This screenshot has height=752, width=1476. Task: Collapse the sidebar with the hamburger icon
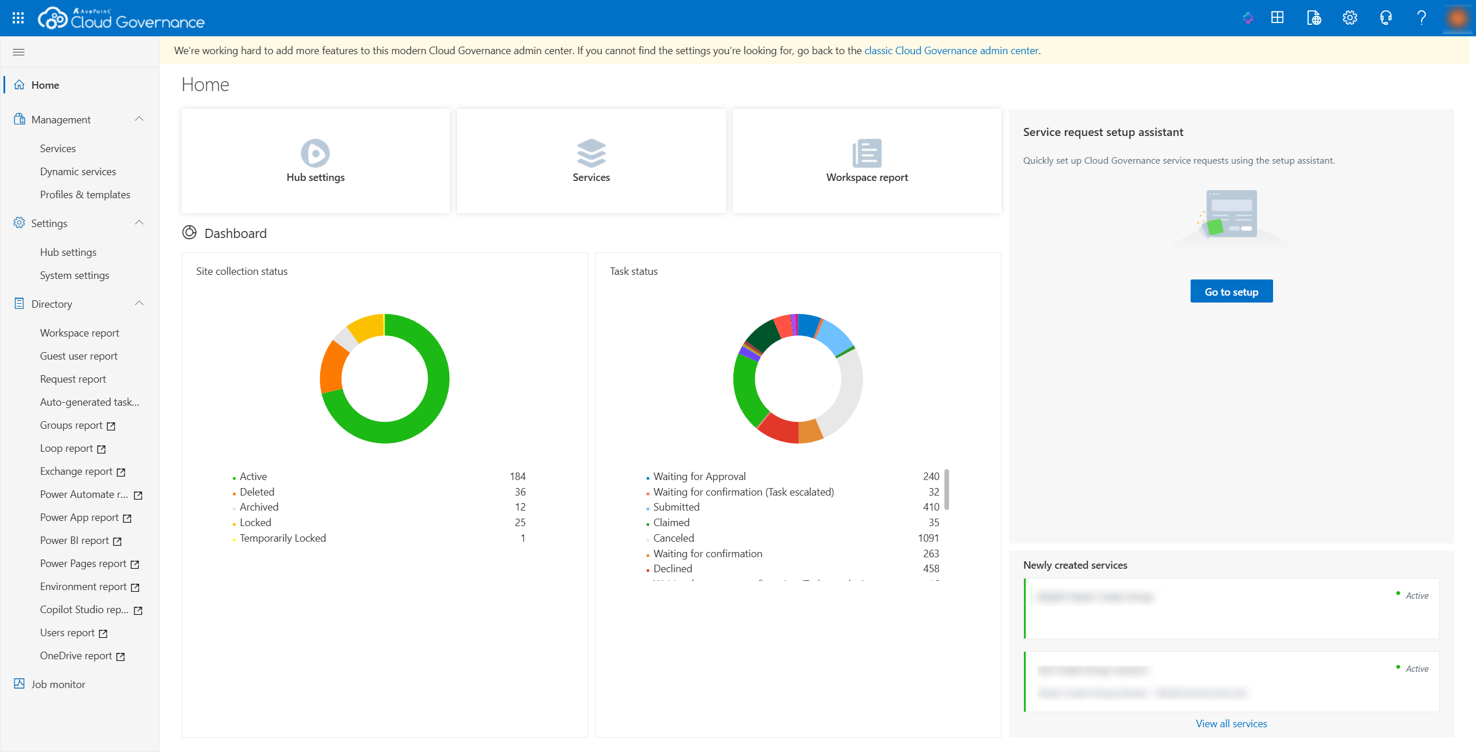[19, 51]
